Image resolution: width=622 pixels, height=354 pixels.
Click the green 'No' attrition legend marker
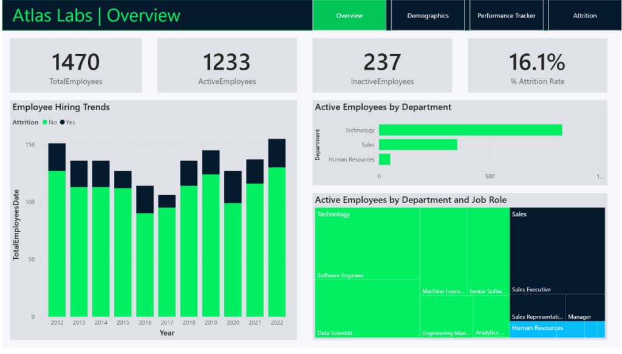click(45, 122)
